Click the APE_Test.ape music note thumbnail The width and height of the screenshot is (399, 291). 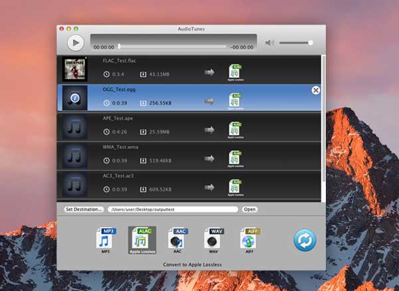coord(74,127)
